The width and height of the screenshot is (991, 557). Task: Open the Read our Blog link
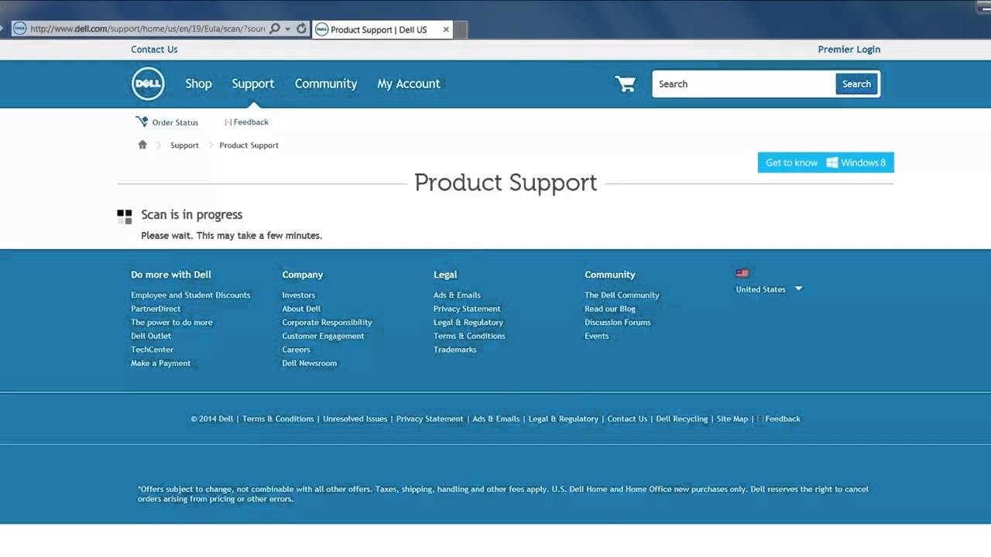[610, 309]
